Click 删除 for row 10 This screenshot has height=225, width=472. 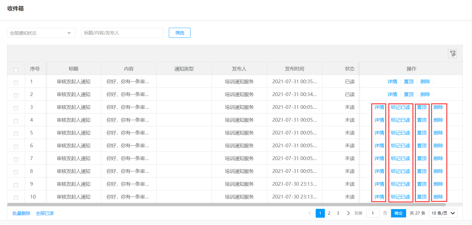pos(438,197)
